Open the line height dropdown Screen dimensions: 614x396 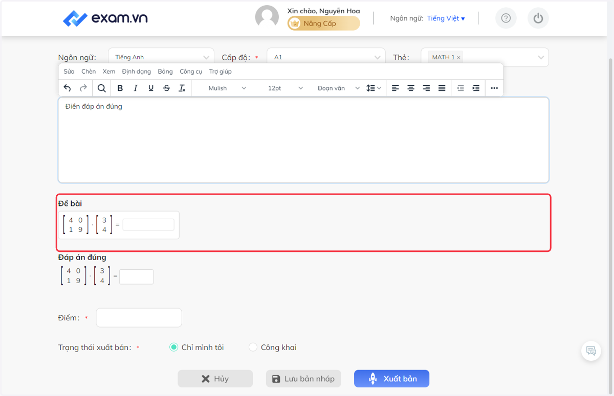(374, 88)
